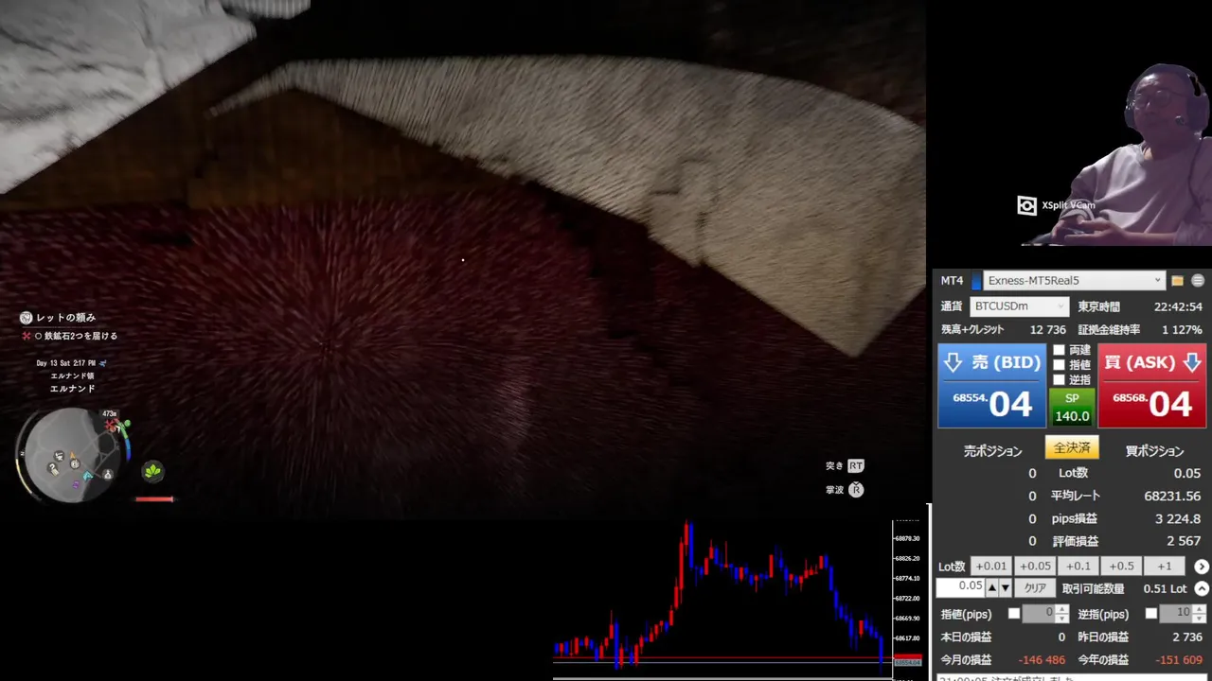Open the round menu icon in the trading panel header
The image size is (1212, 681).
click(1198, 281)
